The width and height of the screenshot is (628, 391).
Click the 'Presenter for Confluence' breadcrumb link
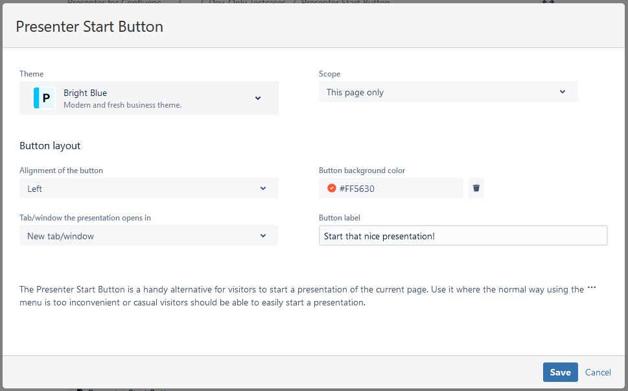click(114, 3)
